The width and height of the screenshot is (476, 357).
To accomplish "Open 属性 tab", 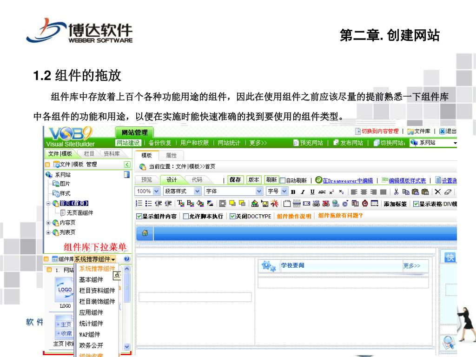I will coord(171,155).
